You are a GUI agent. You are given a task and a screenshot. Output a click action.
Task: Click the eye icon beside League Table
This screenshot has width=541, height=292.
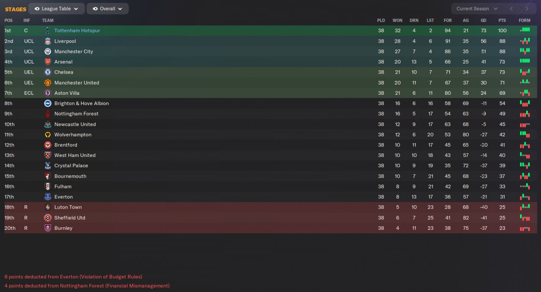pyautogui.click(x=37, y=9)
